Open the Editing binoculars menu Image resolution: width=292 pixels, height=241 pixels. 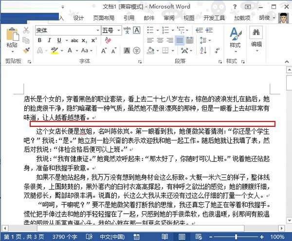[256, 38]
